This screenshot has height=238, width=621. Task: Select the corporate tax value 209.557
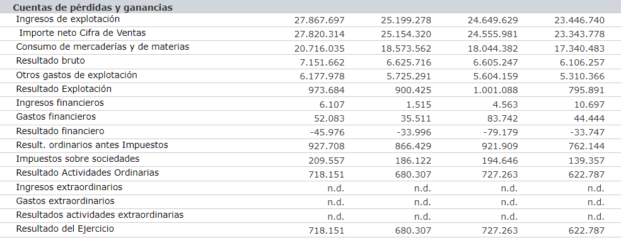[x=327, y=161]
